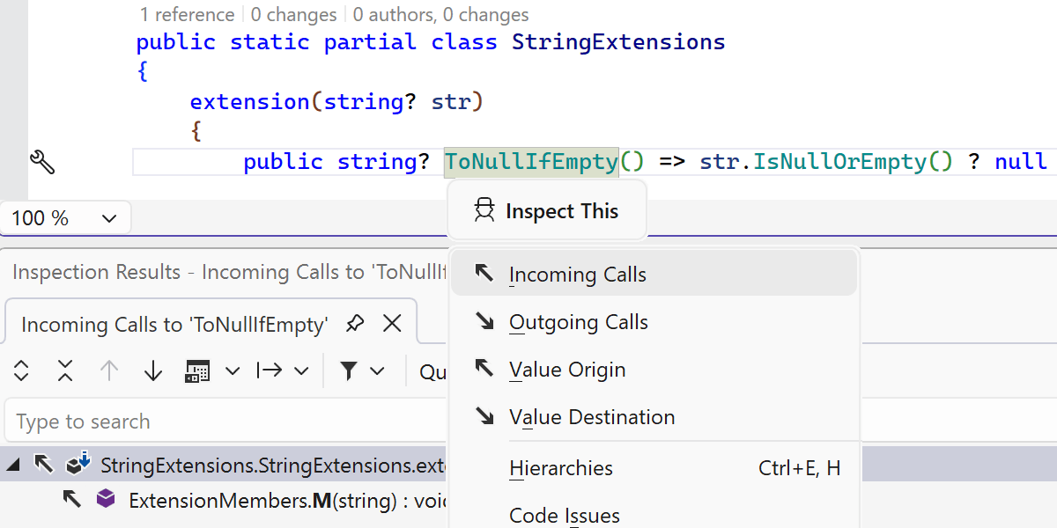Open the filter options dropdown arrow
Screen dimensions: 1057x528
378,371
